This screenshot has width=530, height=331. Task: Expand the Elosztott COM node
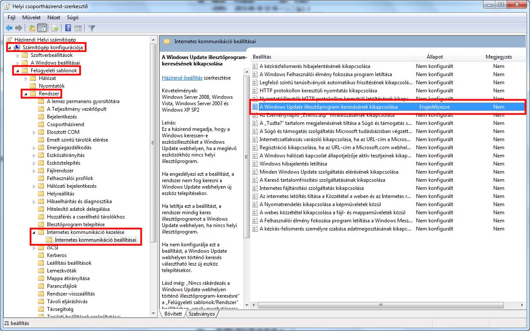click(x=34, y=132)
